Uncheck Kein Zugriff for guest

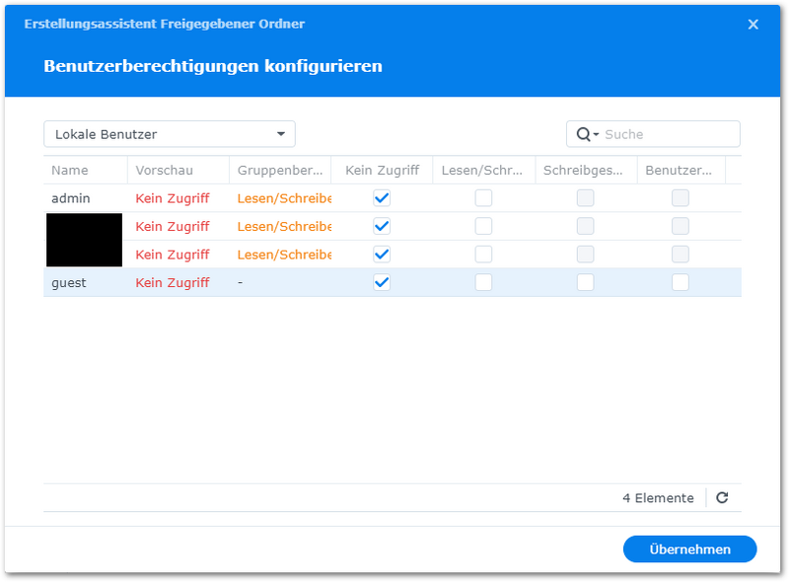coord(382,283)
